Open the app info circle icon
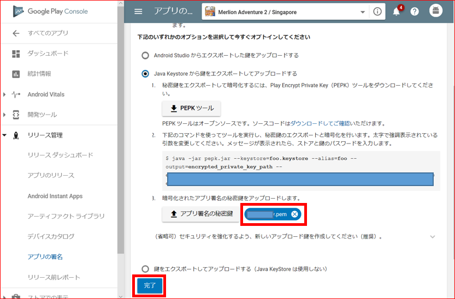Screen dimensions: 455x299 [x=377, y=11]
